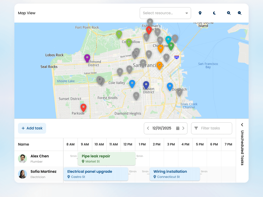The height and width of the screenshot is (197, 263).
Task: Click the 12/01/2025 date field
Action: (162, 128)
